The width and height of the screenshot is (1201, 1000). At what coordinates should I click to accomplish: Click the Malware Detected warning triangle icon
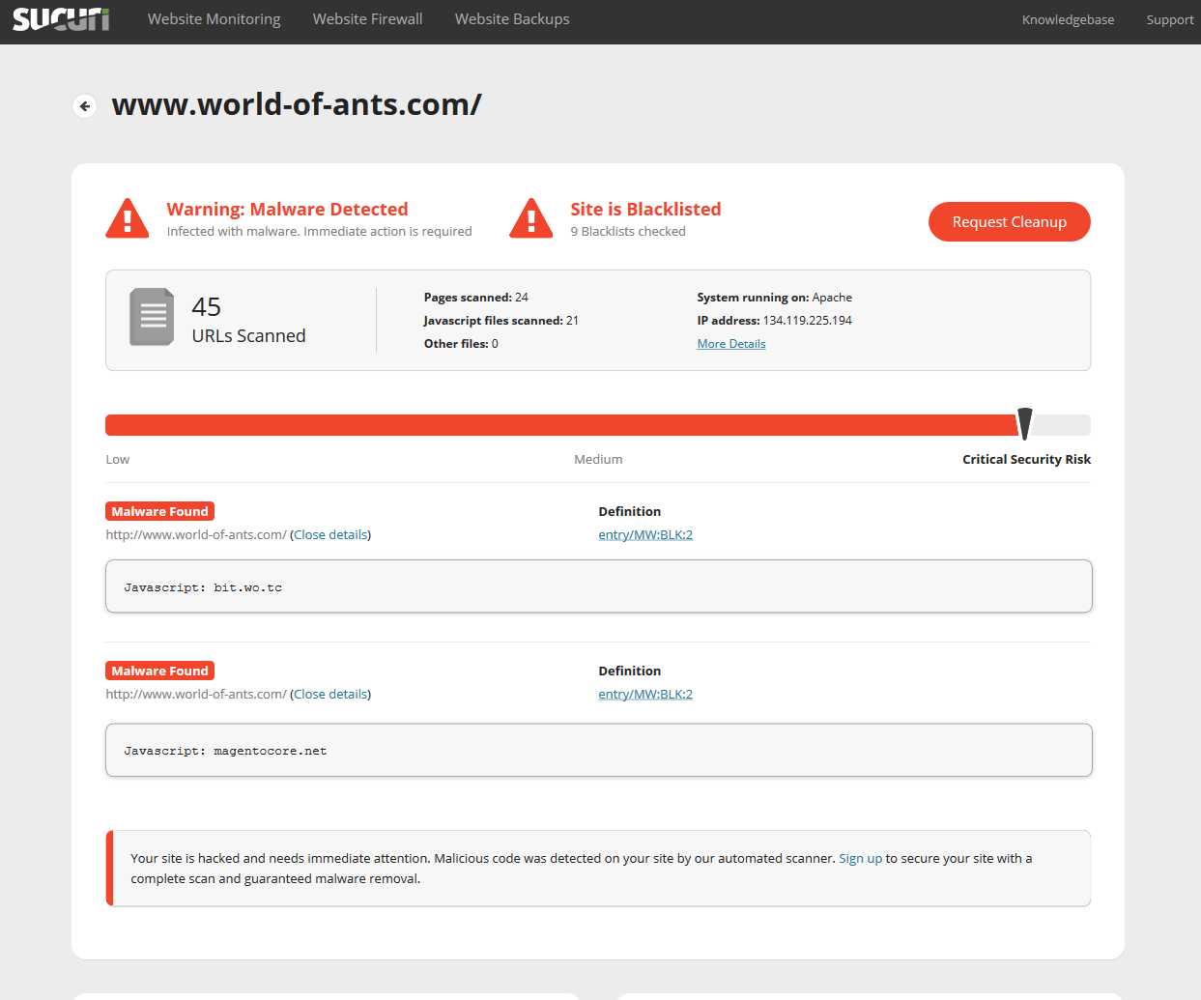tap(128, 218)
